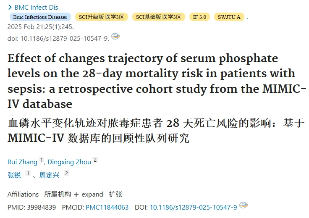Open author Rui Zhang's link
Screen dimensions: 309x218
22,162
